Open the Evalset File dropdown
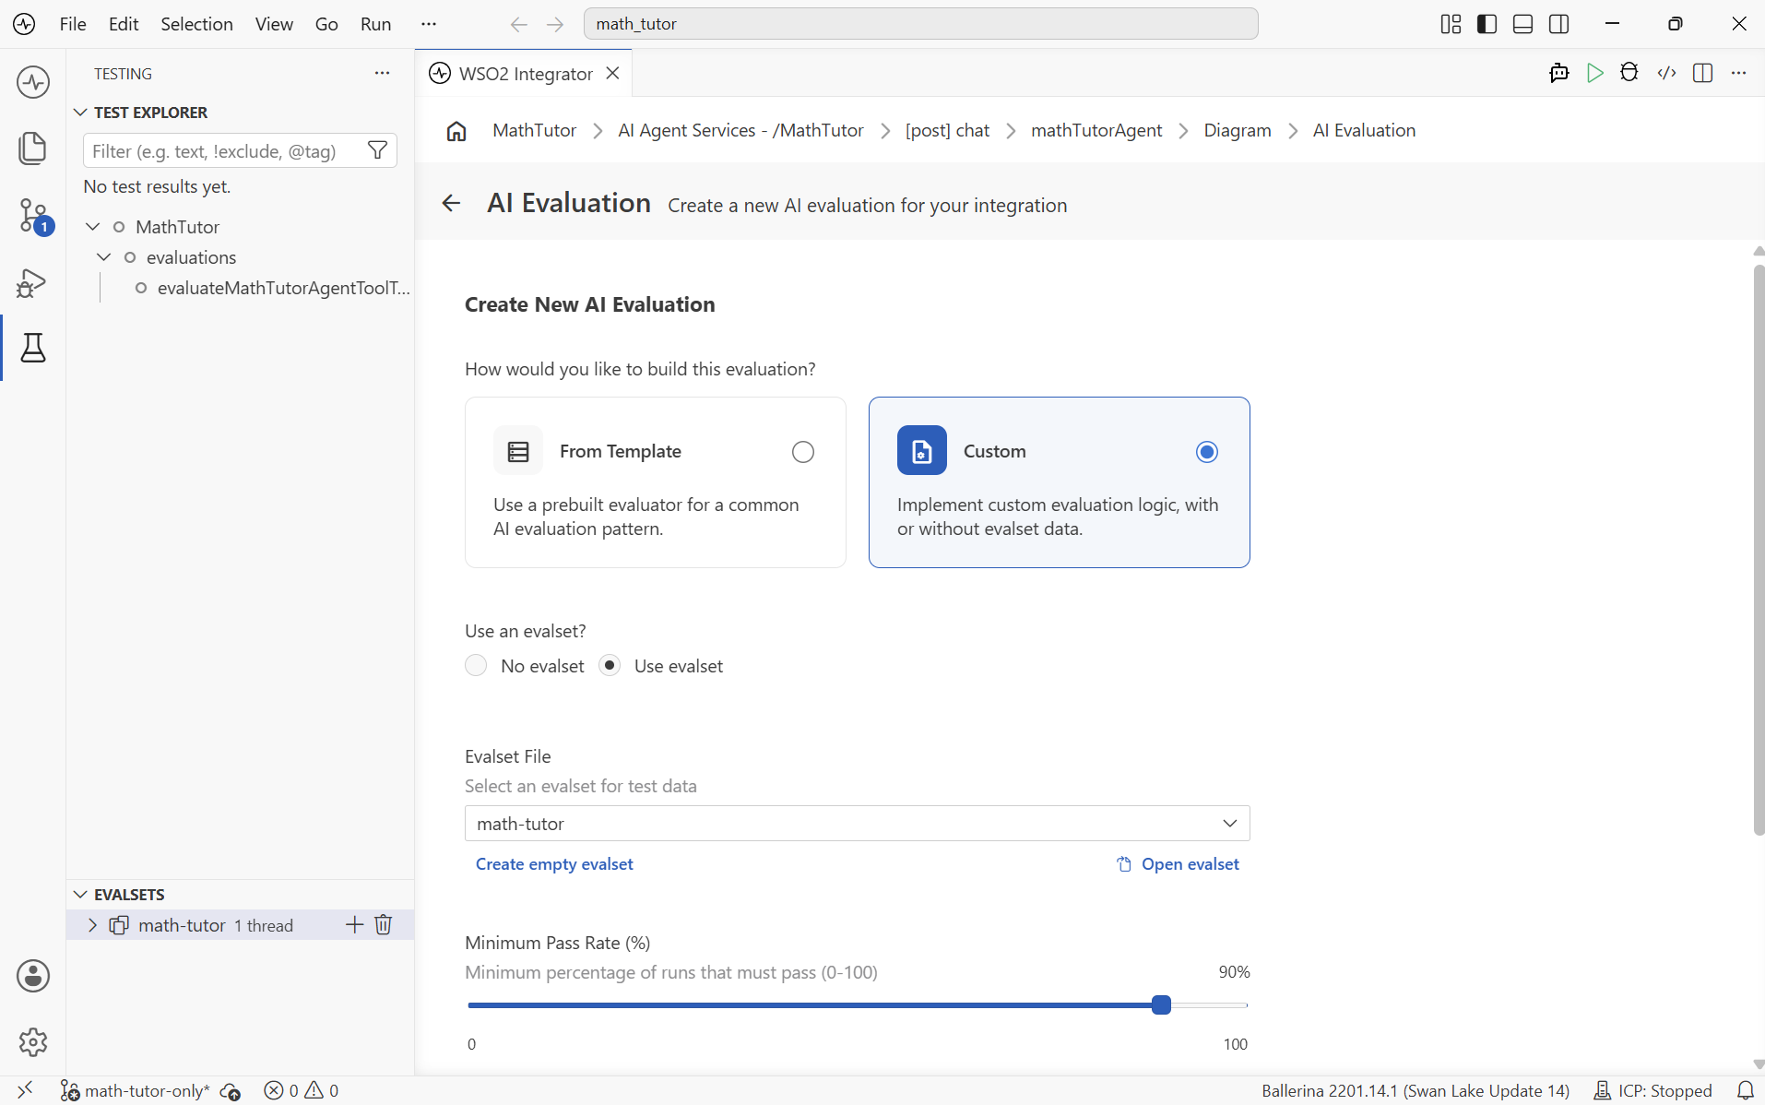Viewport: 1765px width, 1105px height. click(857, 823)
